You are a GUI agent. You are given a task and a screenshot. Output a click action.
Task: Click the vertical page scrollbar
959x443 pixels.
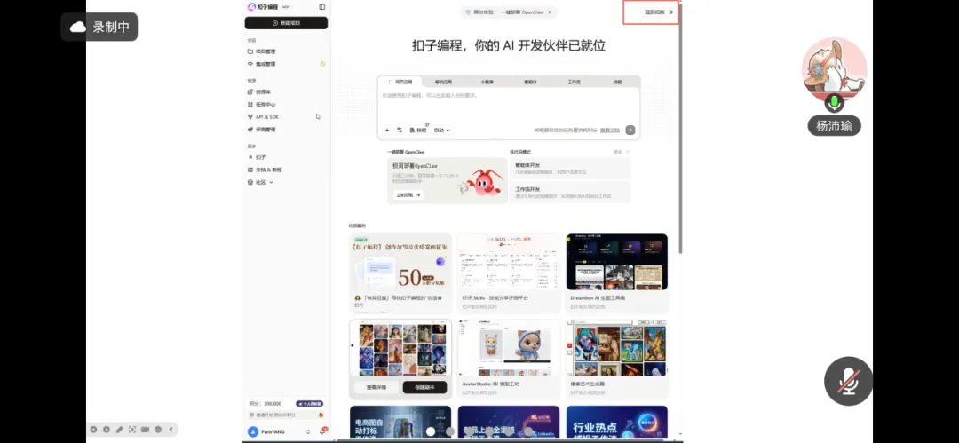(680, 127)
